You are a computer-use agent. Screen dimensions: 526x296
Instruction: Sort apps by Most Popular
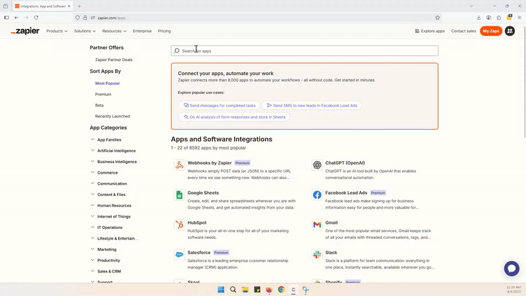click(x=107, y=84)
